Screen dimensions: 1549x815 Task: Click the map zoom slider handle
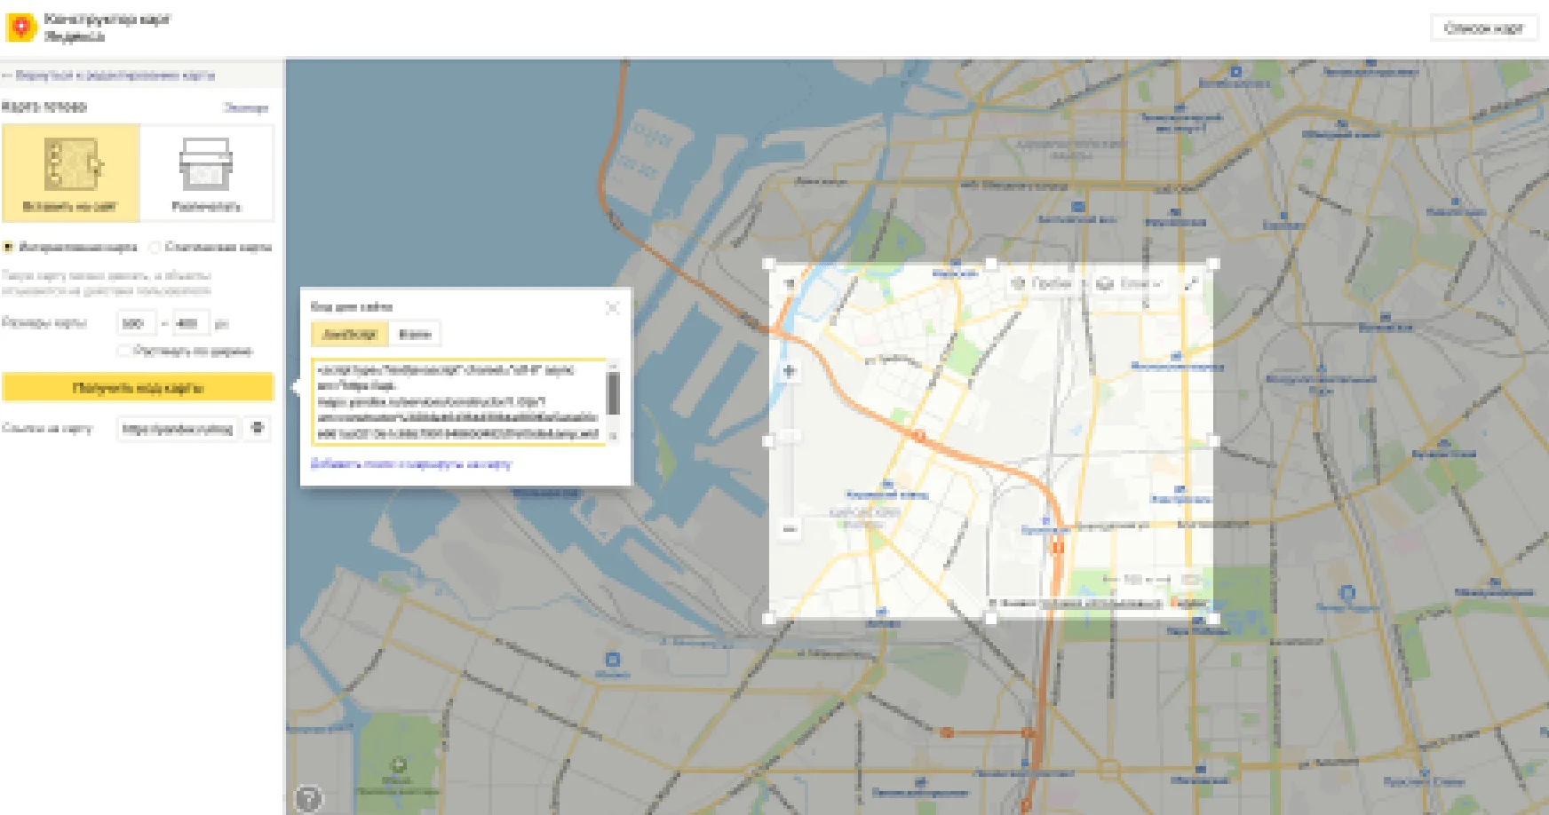[x=789, y=435]
